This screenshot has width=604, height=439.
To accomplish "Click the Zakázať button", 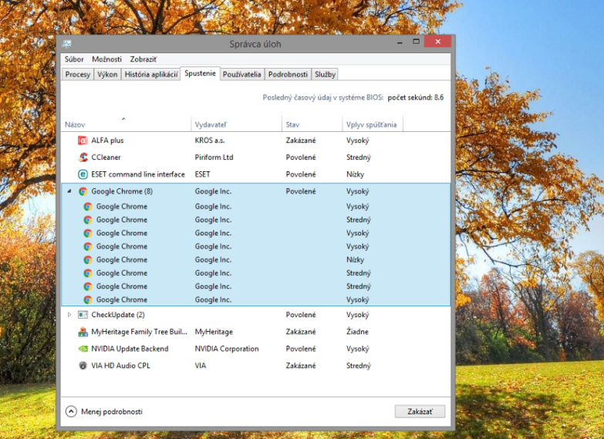I will (420, 412).
